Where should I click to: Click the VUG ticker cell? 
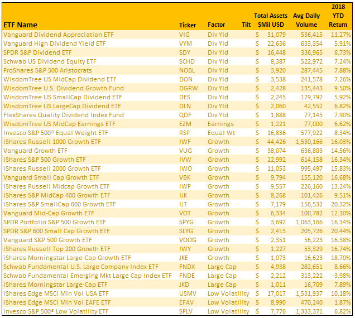[x=185, y=151]
